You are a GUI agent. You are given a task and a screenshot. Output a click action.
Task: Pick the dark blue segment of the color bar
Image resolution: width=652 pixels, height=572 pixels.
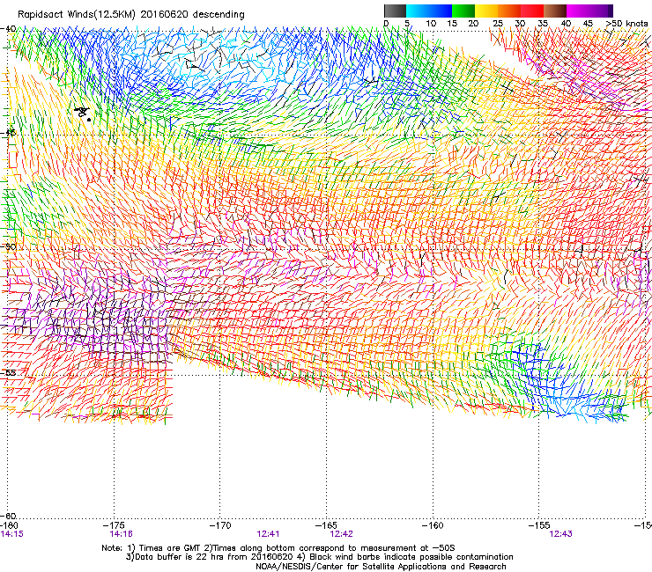441,11
